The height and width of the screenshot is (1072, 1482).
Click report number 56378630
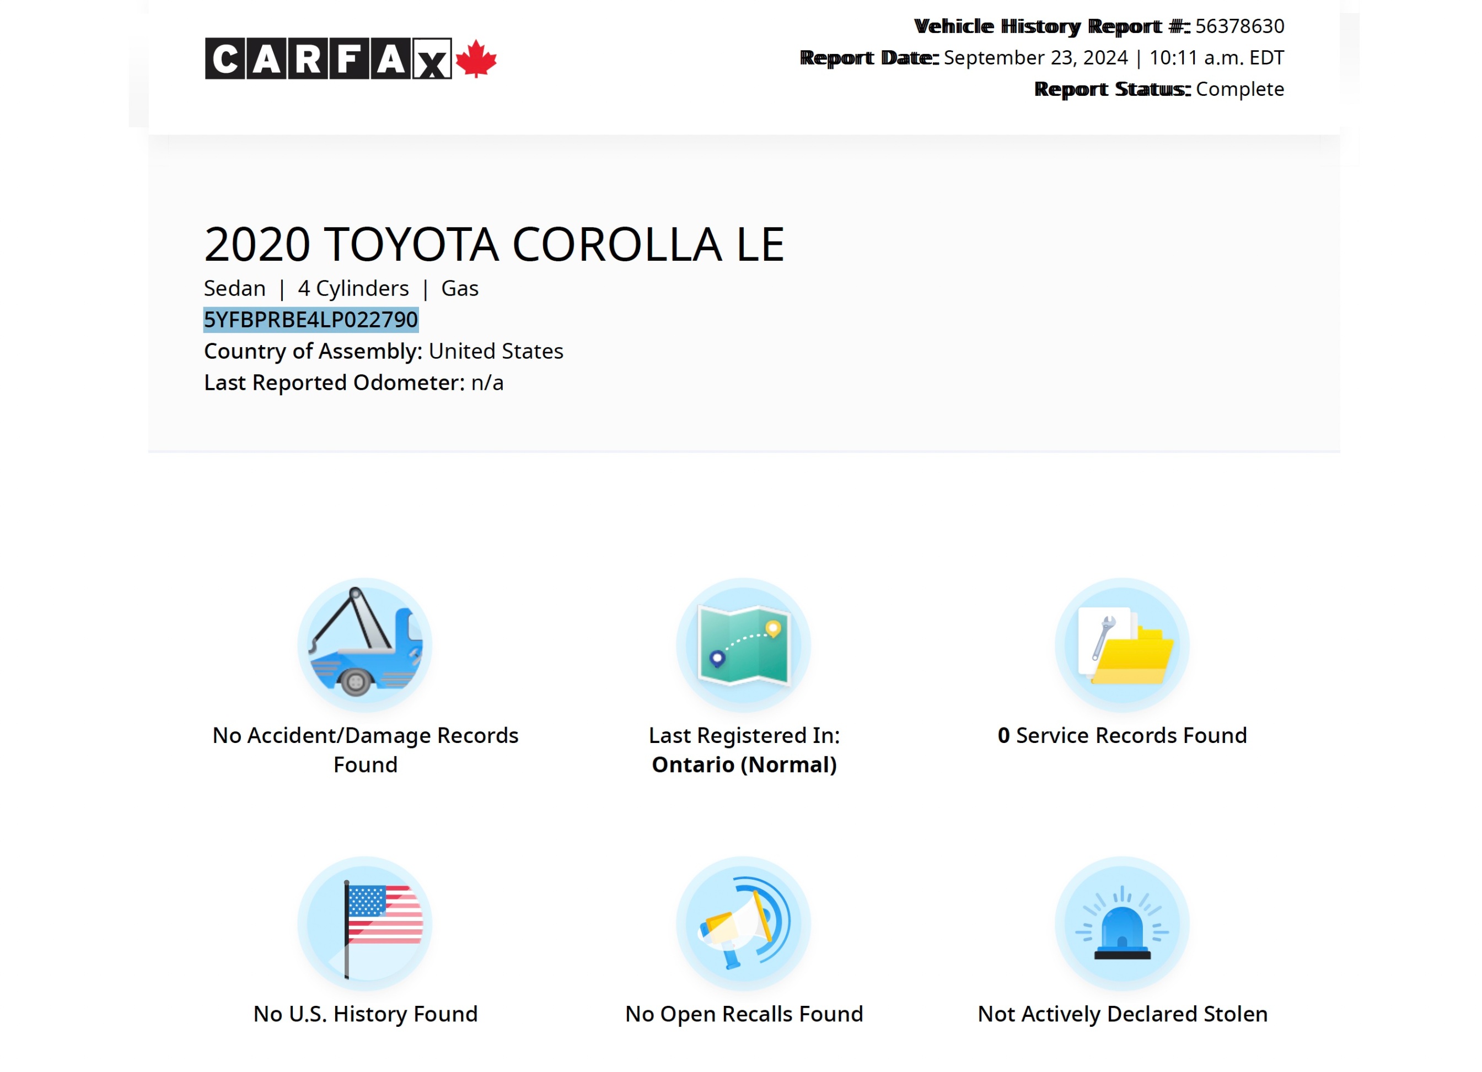[x=1239, y=26]
